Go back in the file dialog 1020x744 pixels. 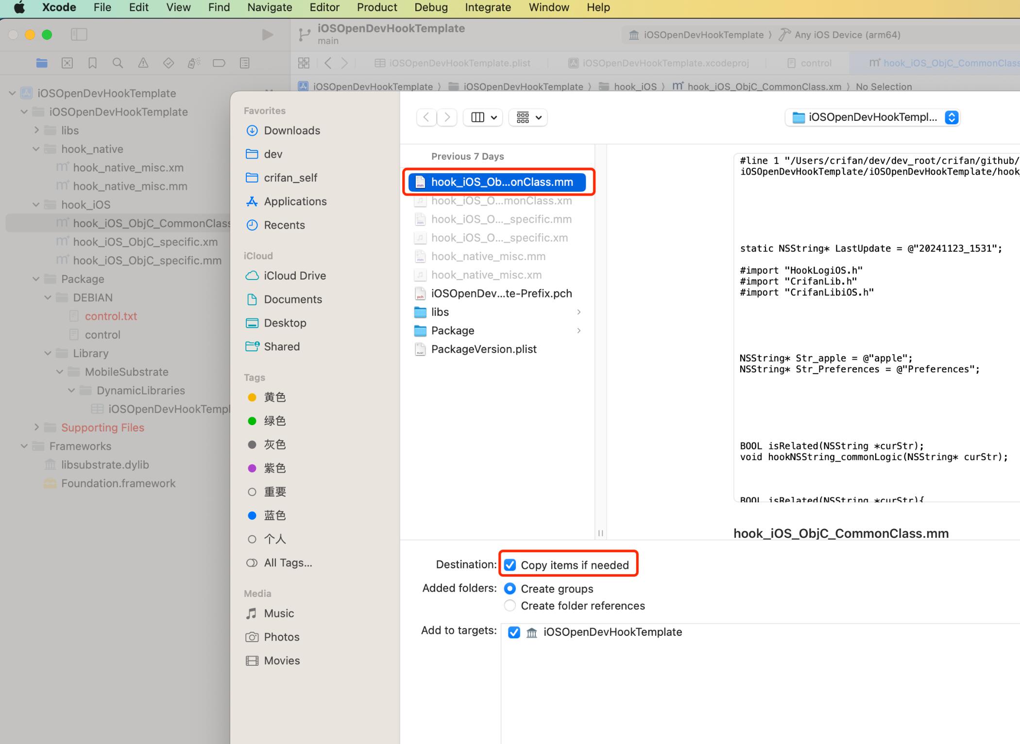point(426,117)
